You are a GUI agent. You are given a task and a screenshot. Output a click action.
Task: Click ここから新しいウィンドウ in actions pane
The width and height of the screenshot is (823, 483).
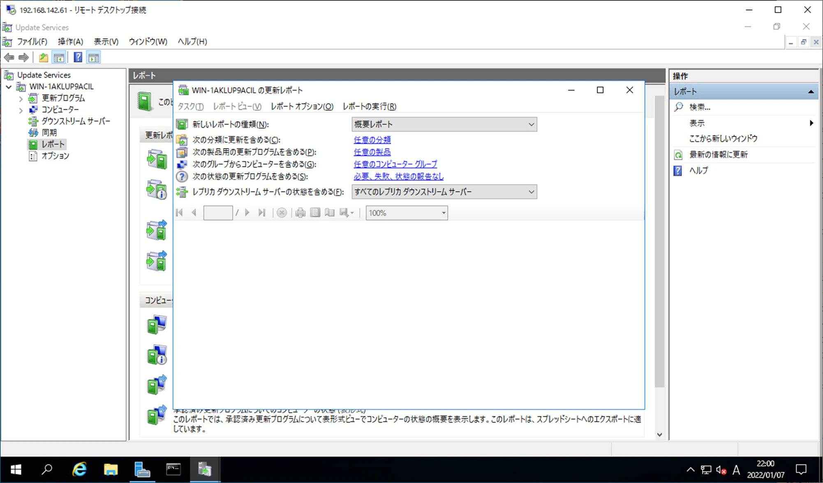(723, 139)
